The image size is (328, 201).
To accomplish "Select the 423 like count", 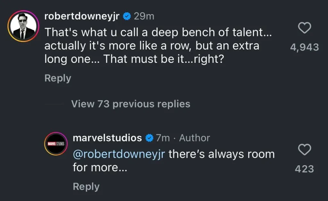I will [304, 168].
